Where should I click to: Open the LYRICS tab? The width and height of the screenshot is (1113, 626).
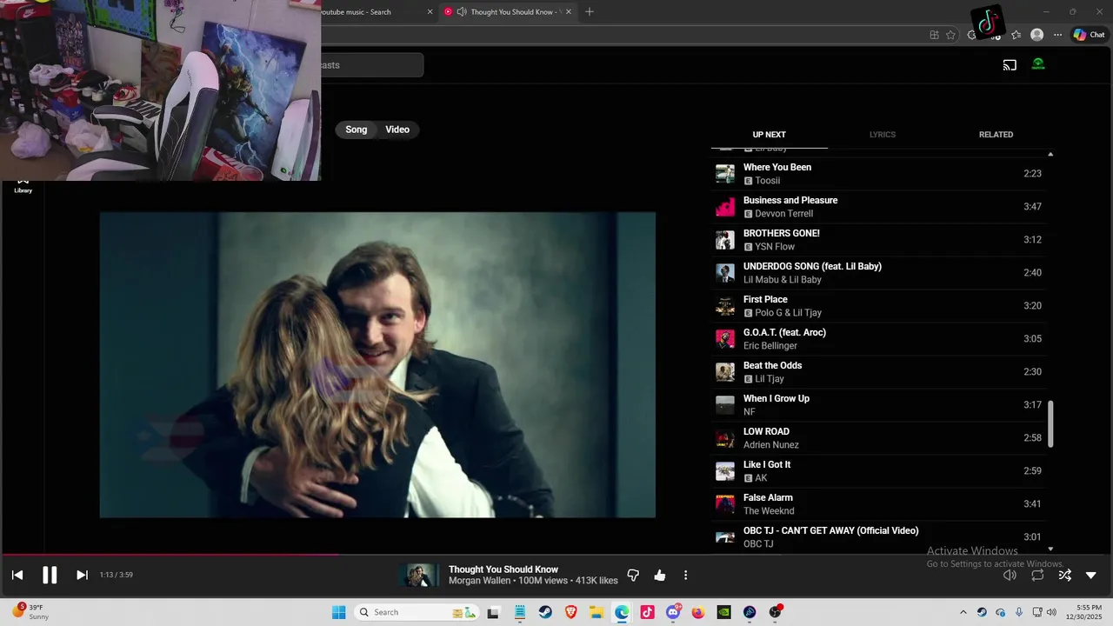883,135
